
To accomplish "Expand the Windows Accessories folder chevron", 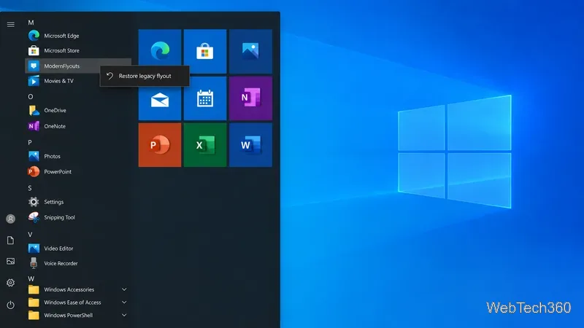I will tap(124, 289).
